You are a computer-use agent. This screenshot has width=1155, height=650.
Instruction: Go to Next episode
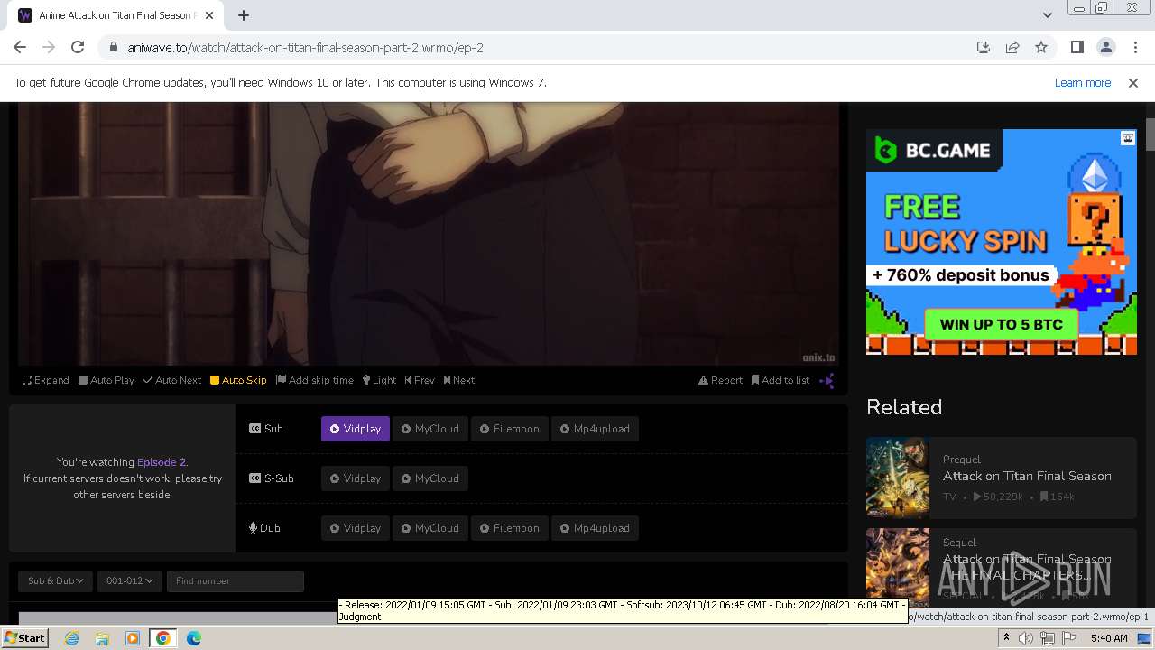(458, 380)
